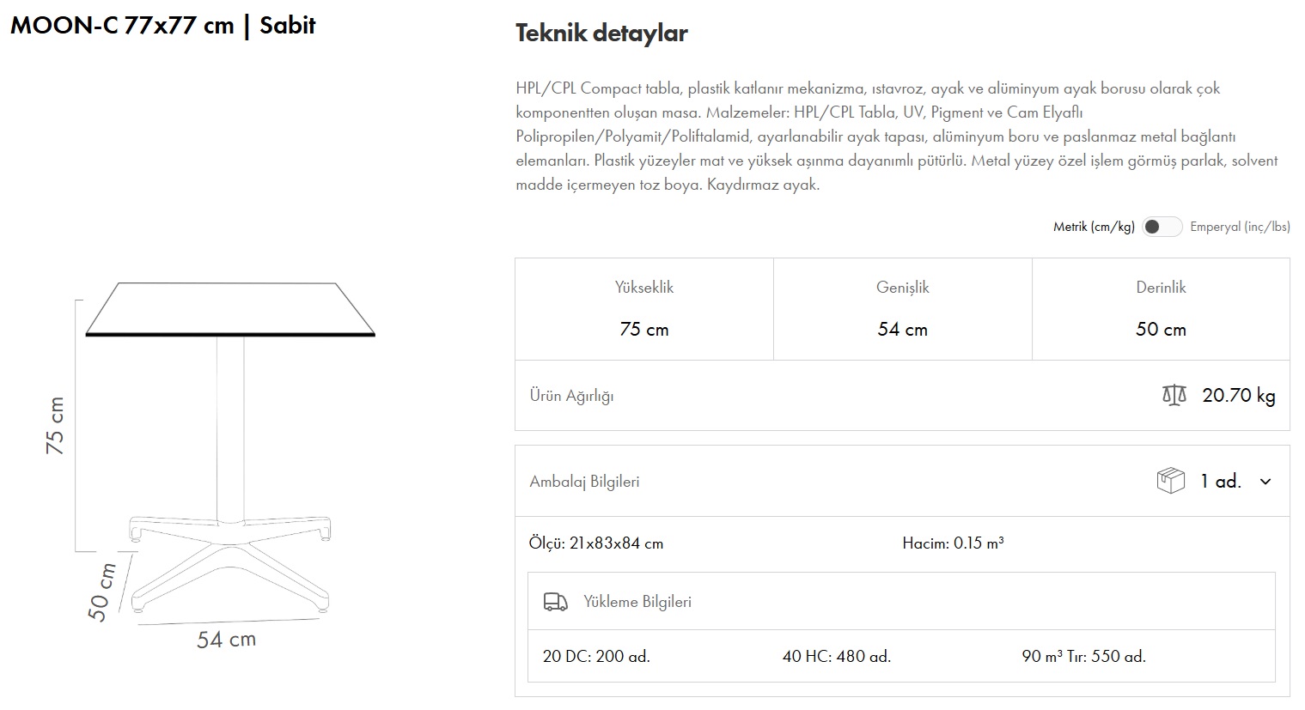Expand the 1 ad. quantity chevron

click(1265, 482)
